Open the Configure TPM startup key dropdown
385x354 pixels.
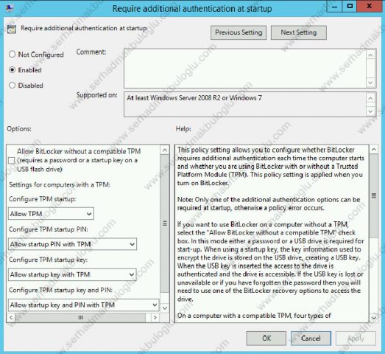72,274
